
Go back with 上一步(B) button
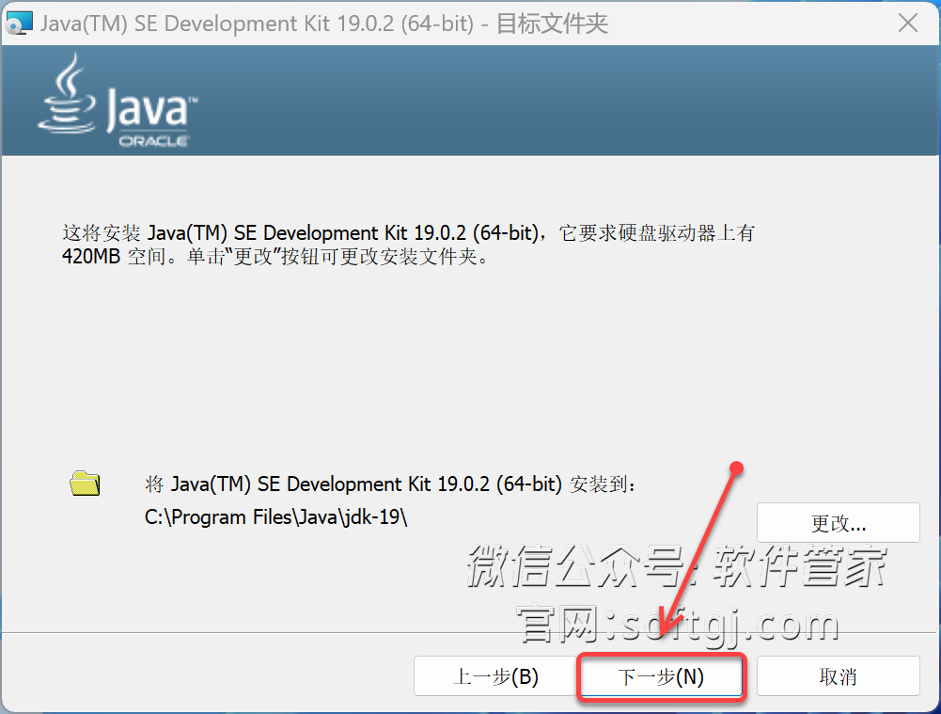point(495,676)
